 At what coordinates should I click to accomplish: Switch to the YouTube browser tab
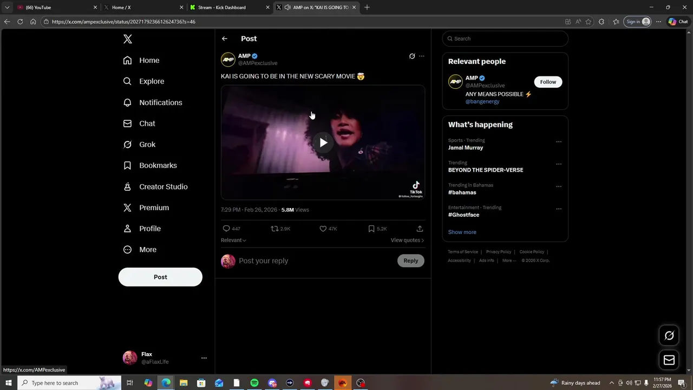pos(56,8)
